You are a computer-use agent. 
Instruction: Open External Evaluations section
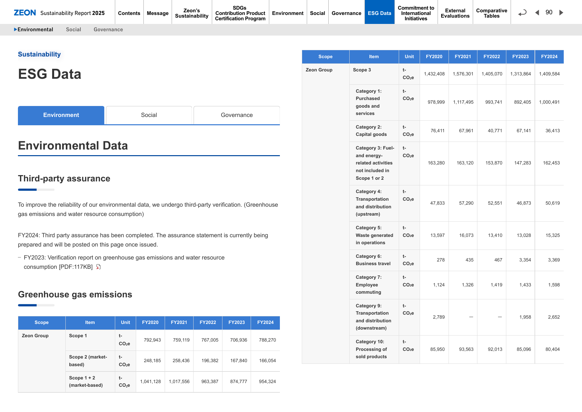(x=455, y=13)
